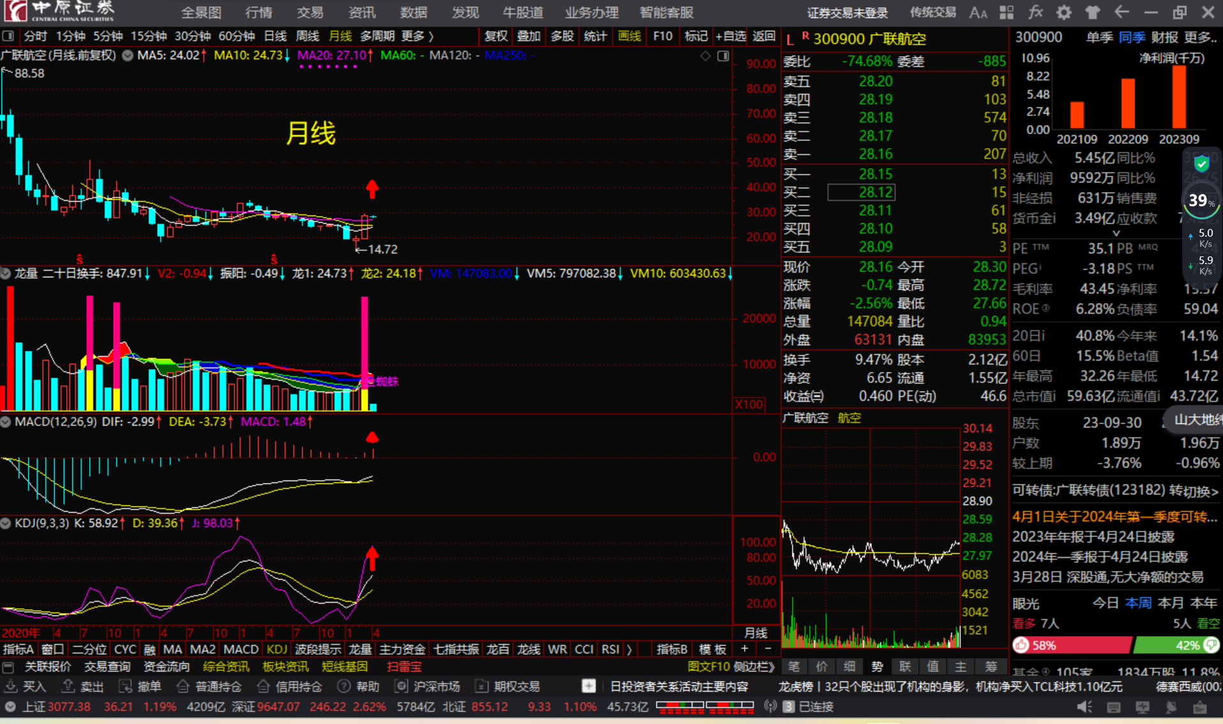
Task: Open the gear settings icon
Action: point(1064,12)
